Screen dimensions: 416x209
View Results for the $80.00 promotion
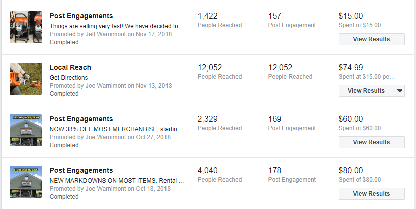click(x=371, y=194)
